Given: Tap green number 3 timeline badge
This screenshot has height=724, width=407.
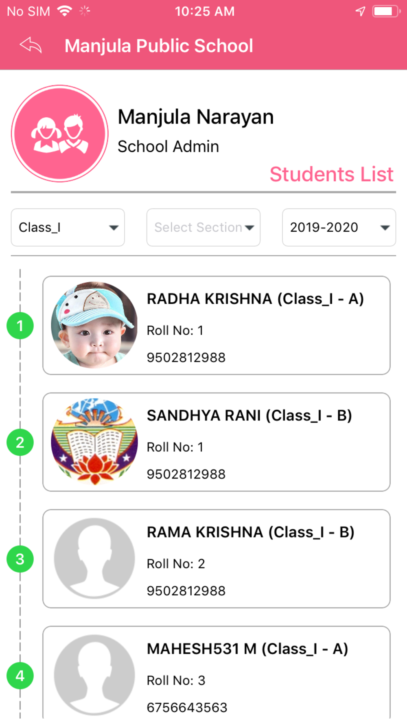Looking at the screenshot, I should pos(20,559).
